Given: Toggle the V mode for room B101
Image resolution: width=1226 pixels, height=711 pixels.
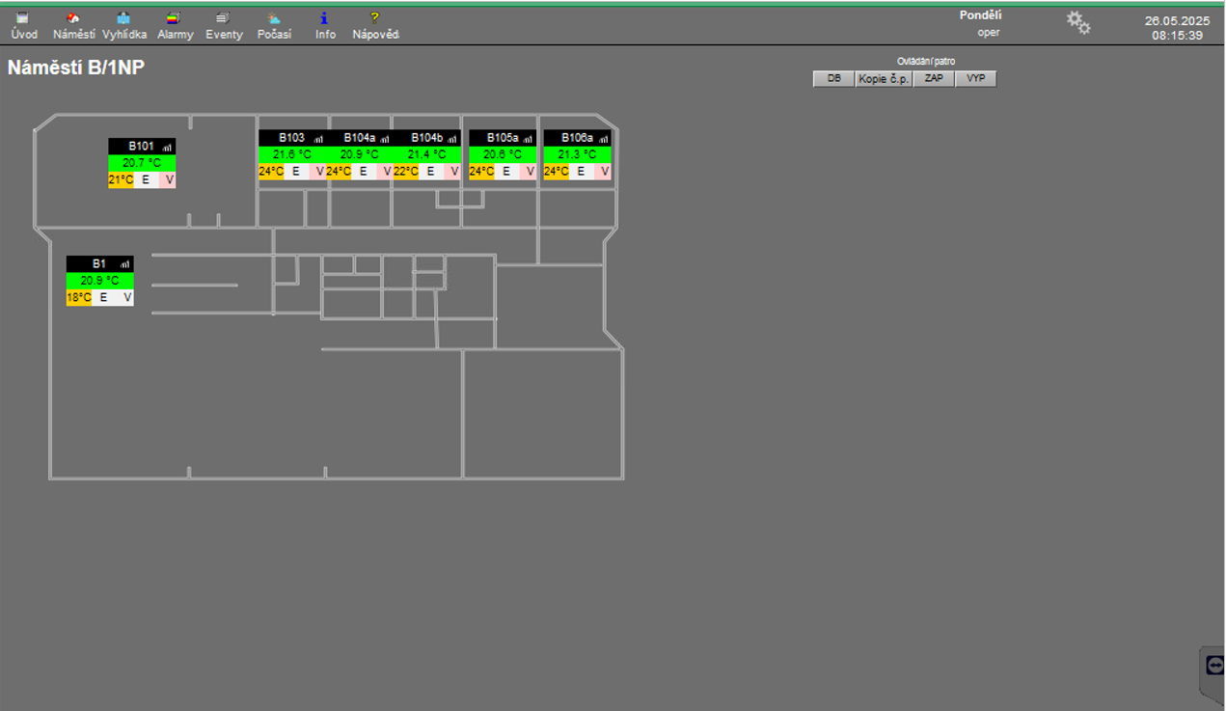Looking at the screenshot, I should (170, 180).
